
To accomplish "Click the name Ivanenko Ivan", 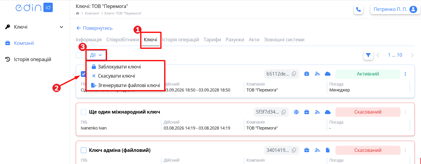I will click(x=94, y=128).
